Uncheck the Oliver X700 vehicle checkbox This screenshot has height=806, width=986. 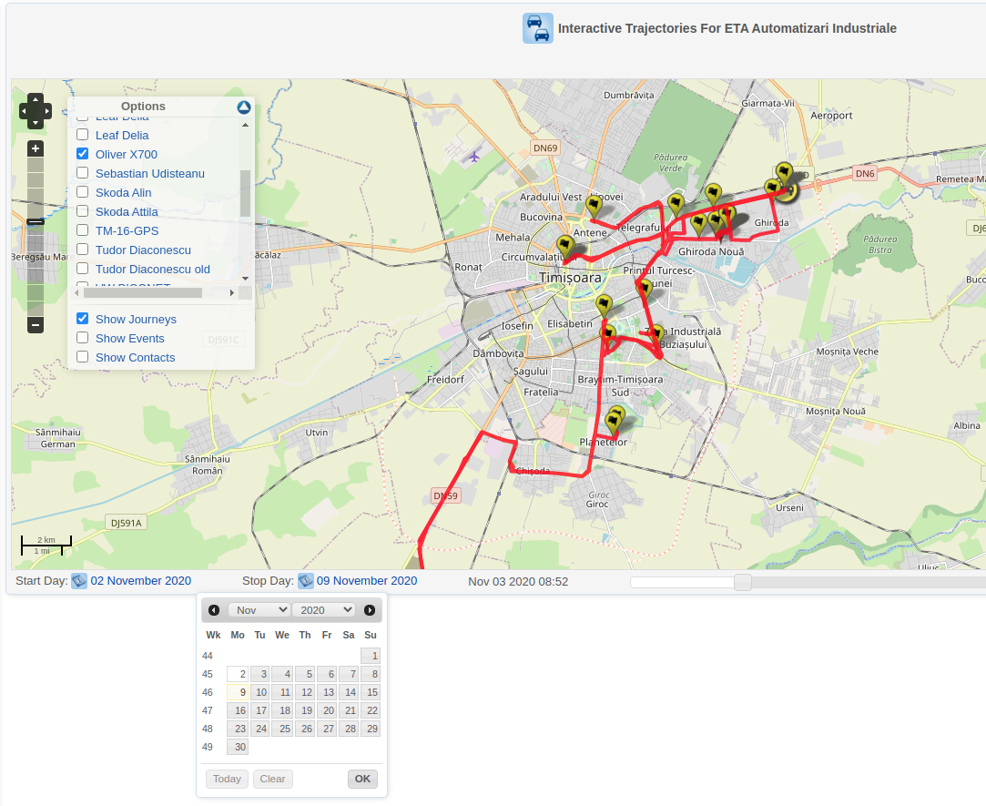click(83, 155)
